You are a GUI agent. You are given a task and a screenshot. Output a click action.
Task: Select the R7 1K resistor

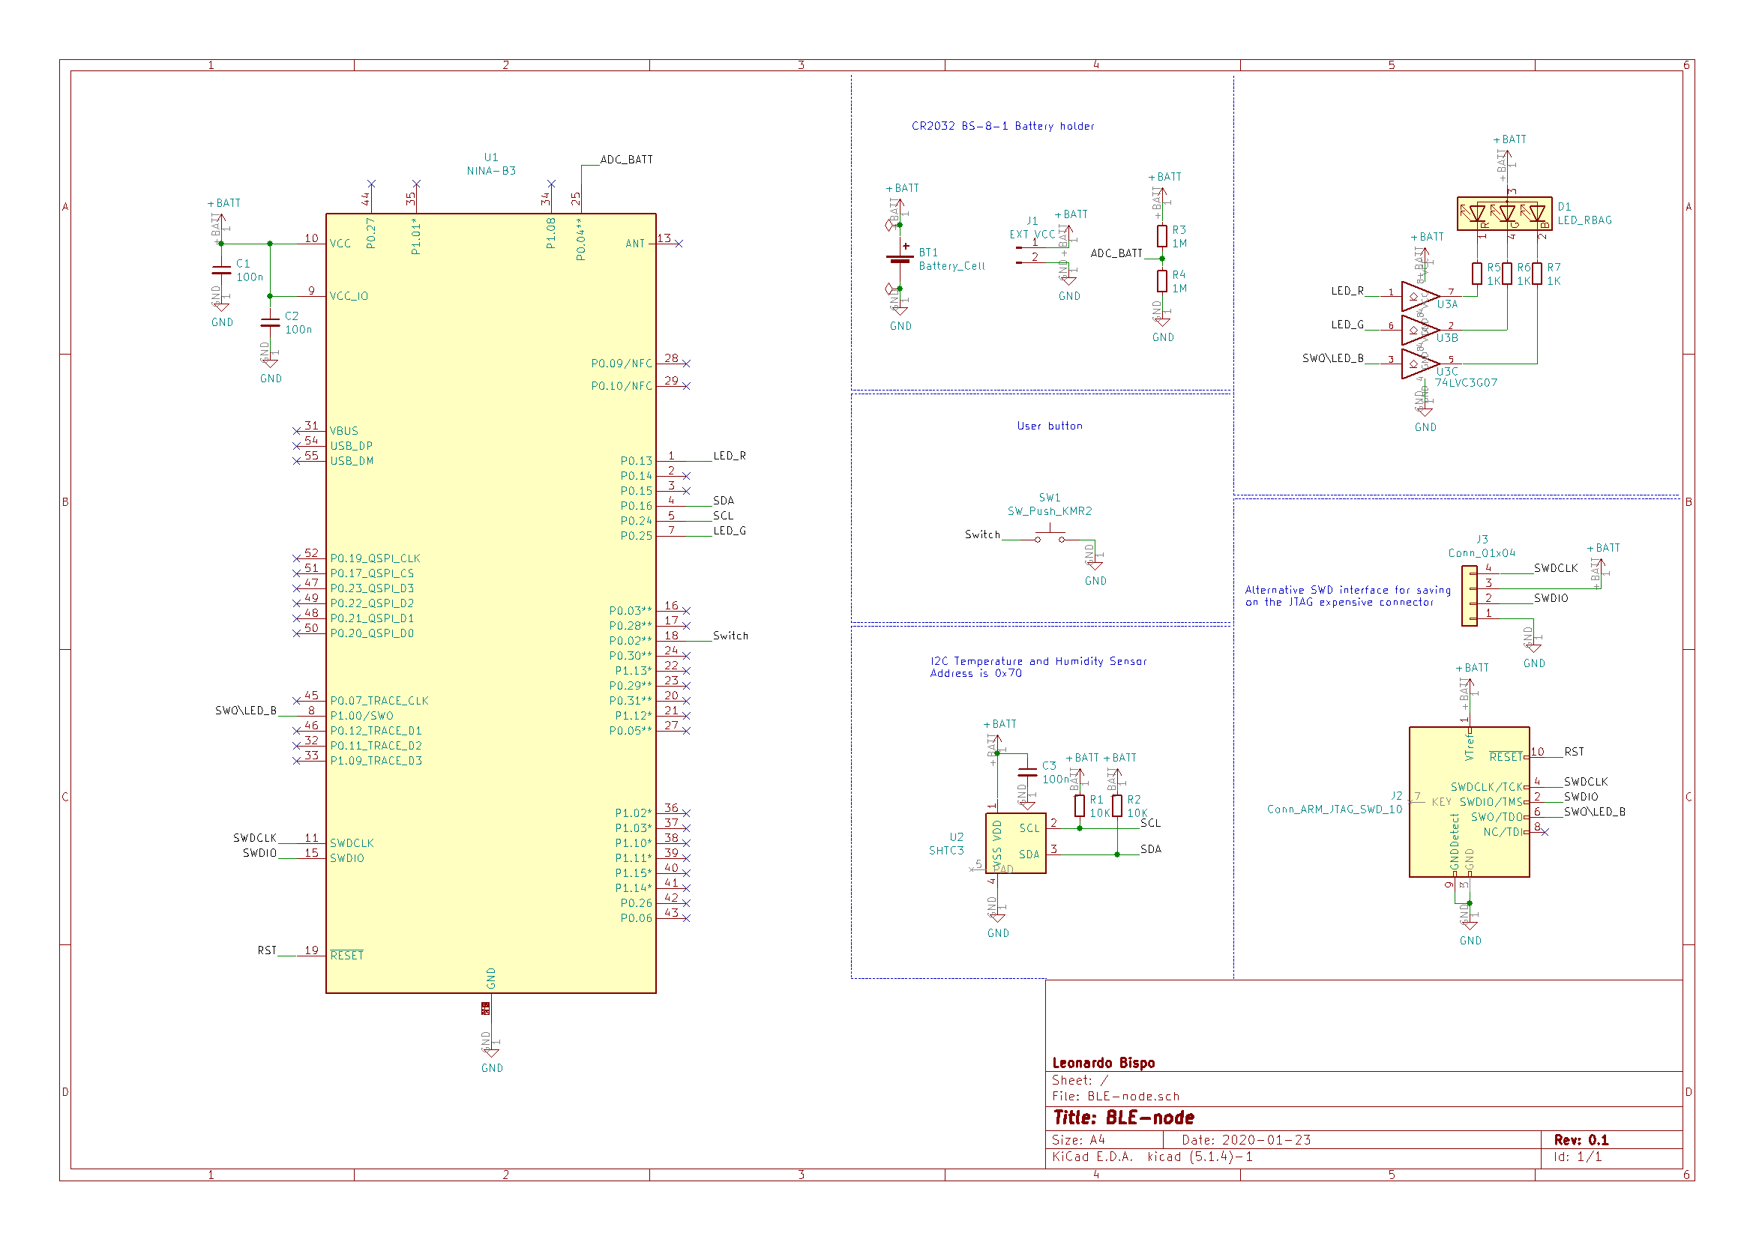[x=1536, y=274]
